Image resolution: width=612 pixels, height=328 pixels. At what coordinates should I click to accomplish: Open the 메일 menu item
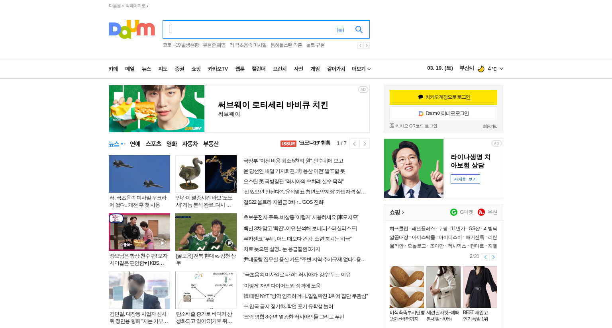click(130, 69)
